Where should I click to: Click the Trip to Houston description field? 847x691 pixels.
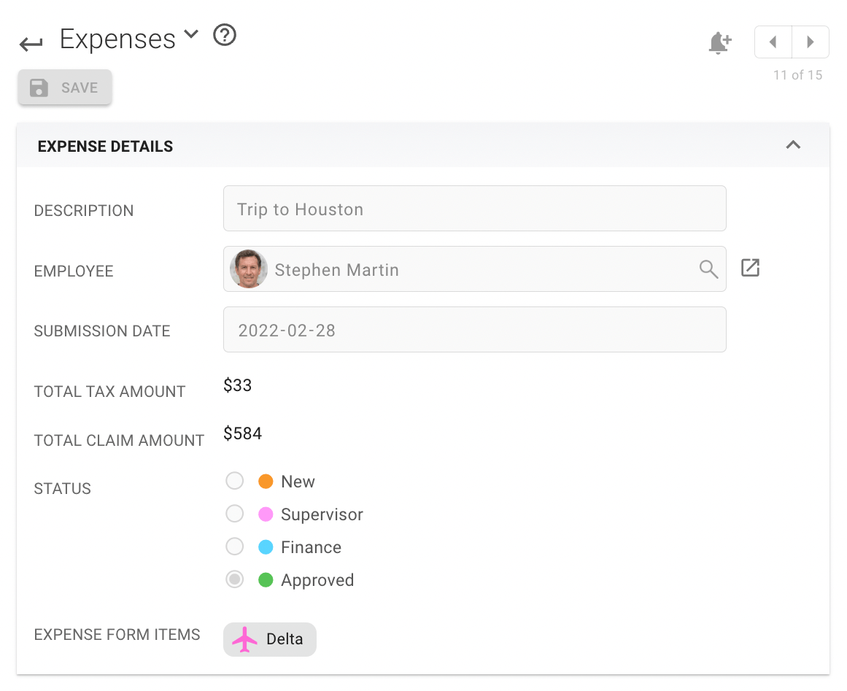point(474,209)
